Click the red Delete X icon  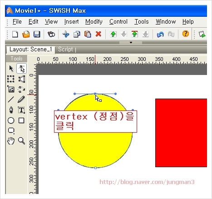[99, 34]
